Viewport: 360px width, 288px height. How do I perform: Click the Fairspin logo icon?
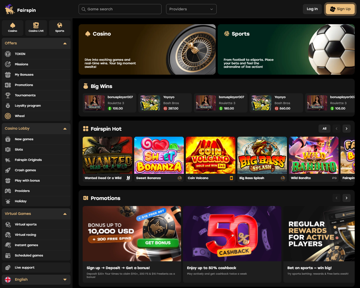10,9
